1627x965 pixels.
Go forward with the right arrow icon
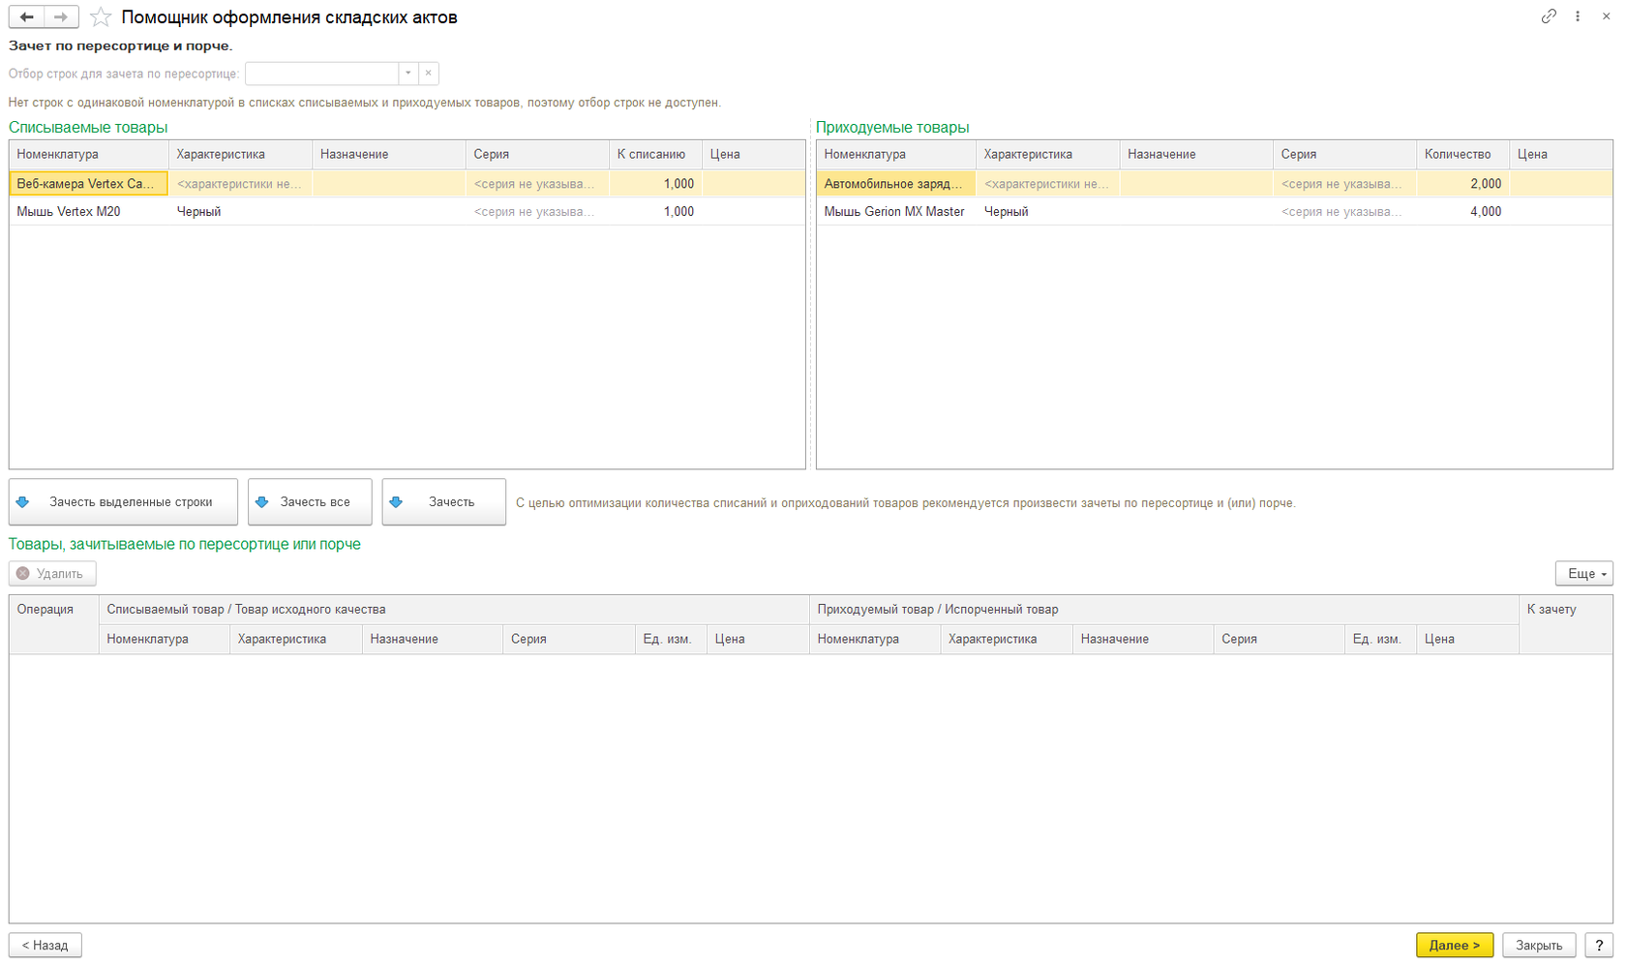[61, 17]
